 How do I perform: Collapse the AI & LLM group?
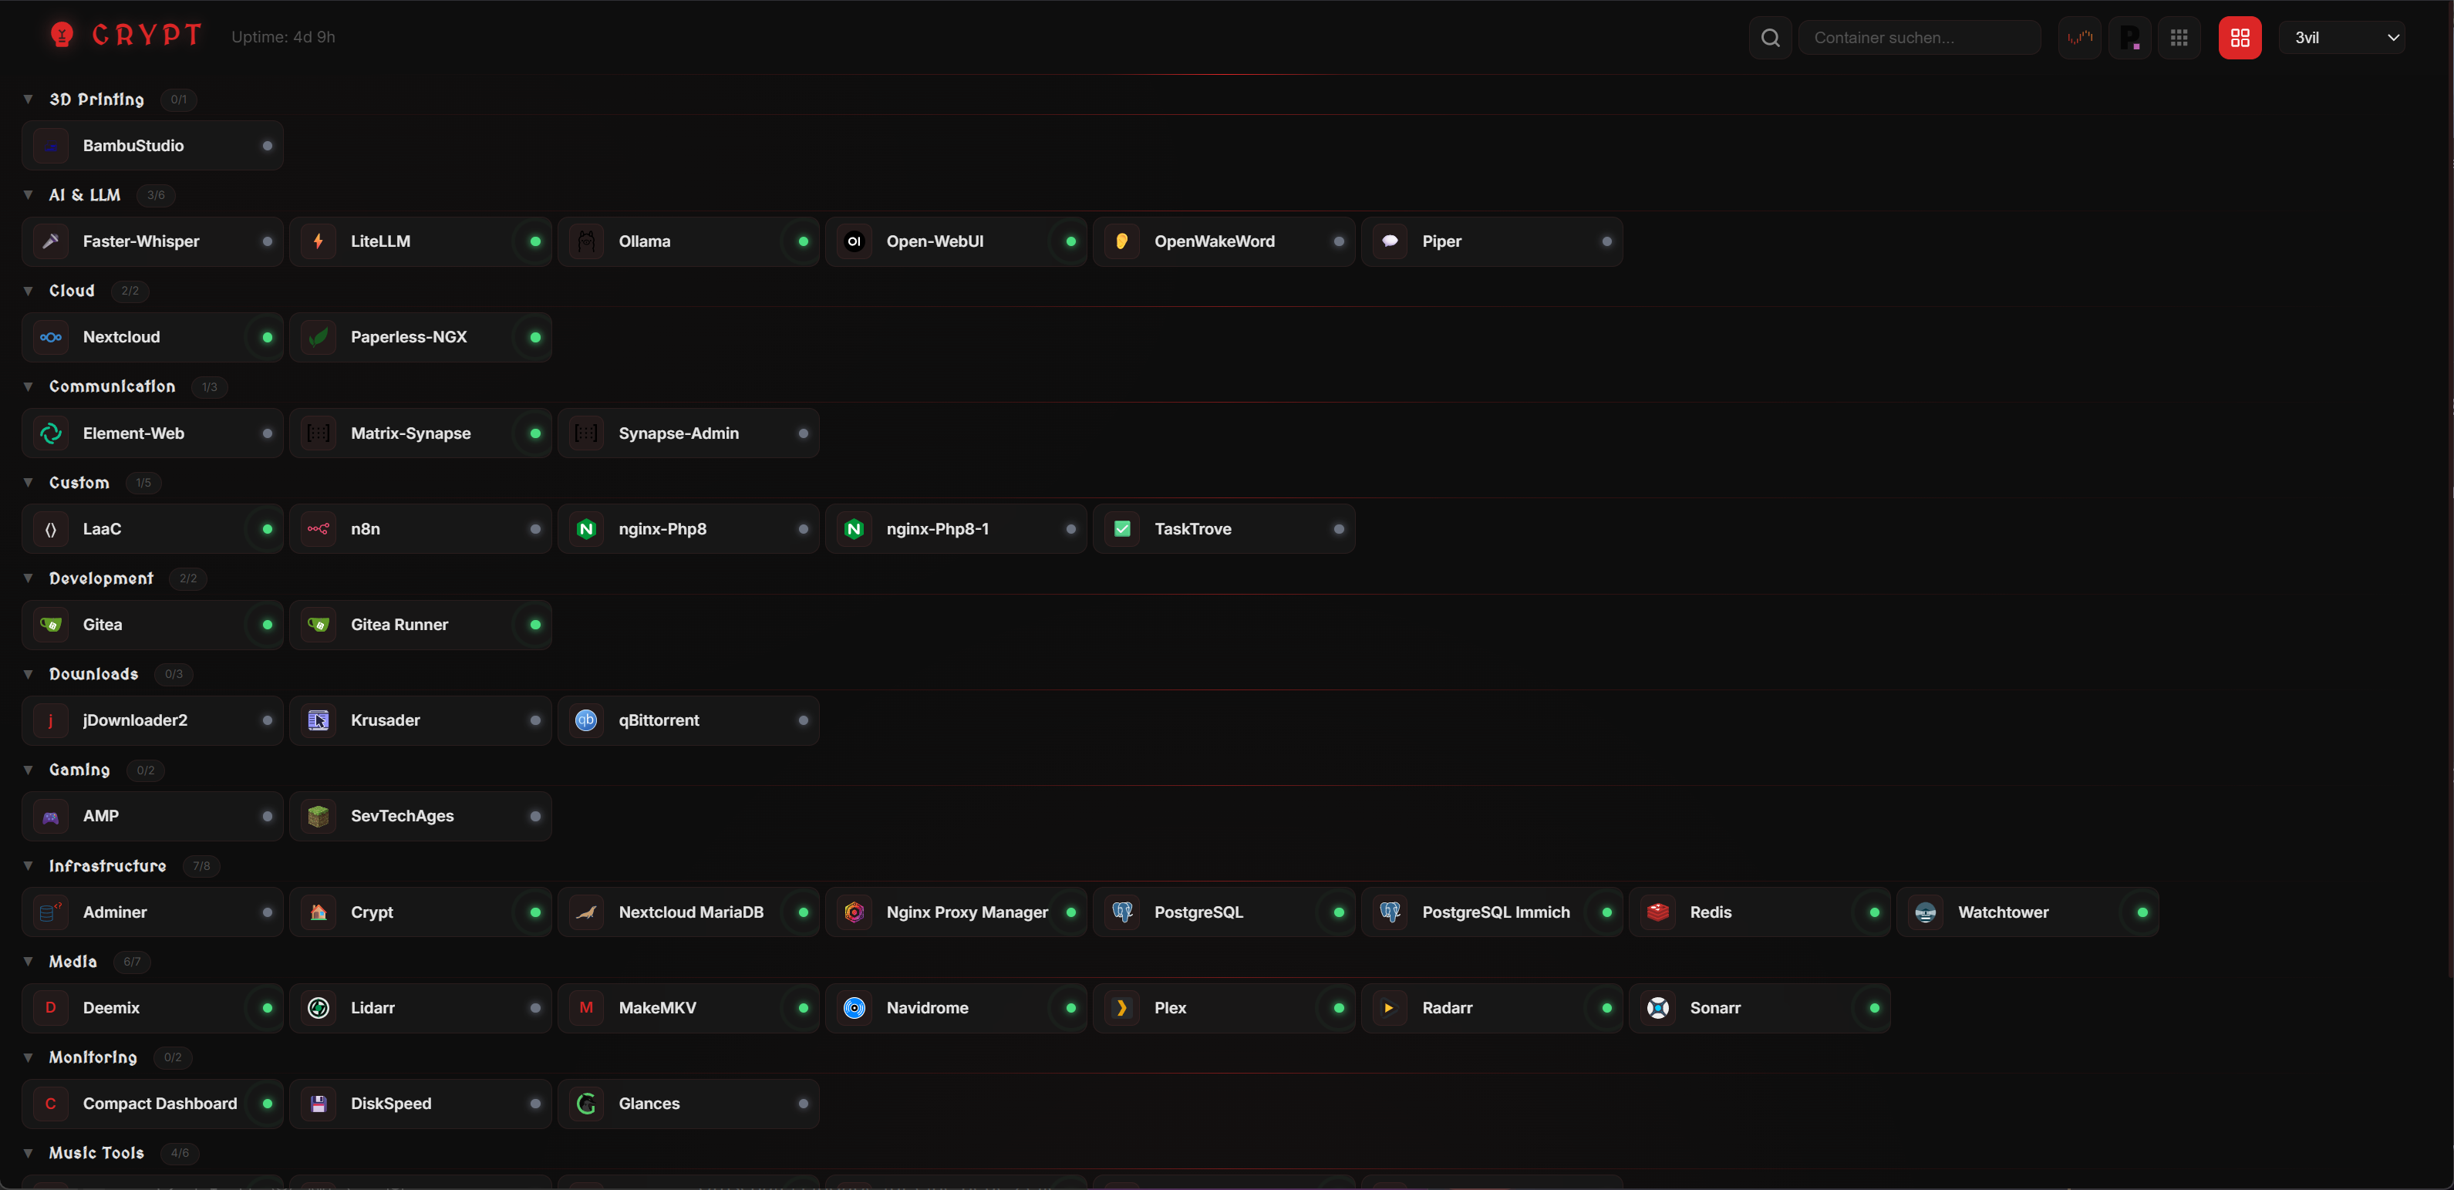(29, 195)
